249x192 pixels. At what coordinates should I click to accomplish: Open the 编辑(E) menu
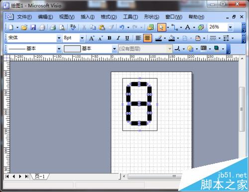(x=45, y=17)
